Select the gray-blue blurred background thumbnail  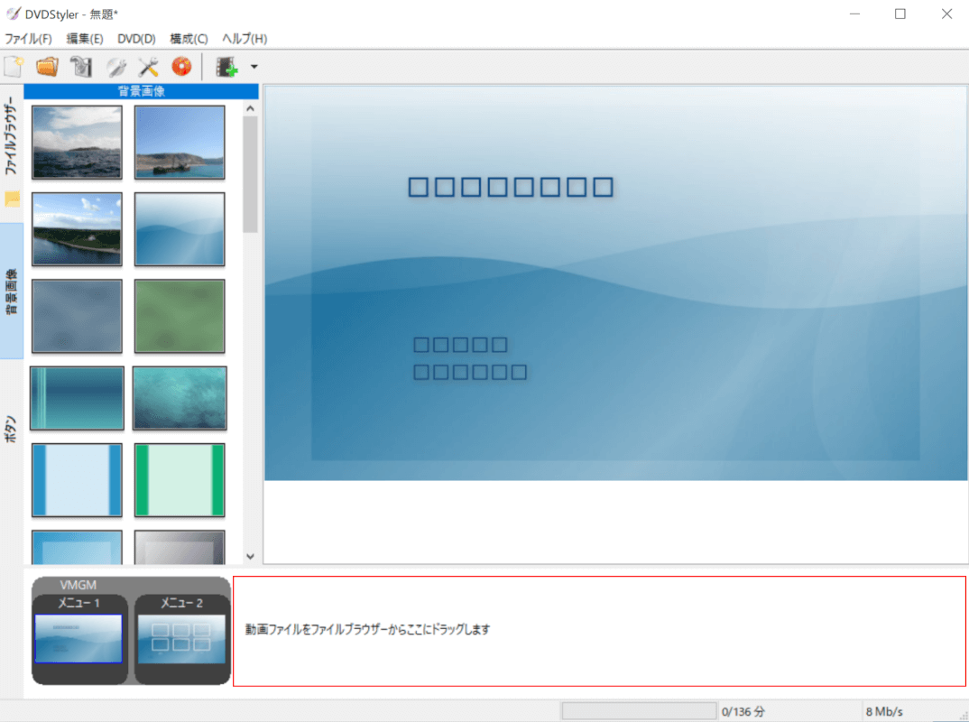point(78,316)
